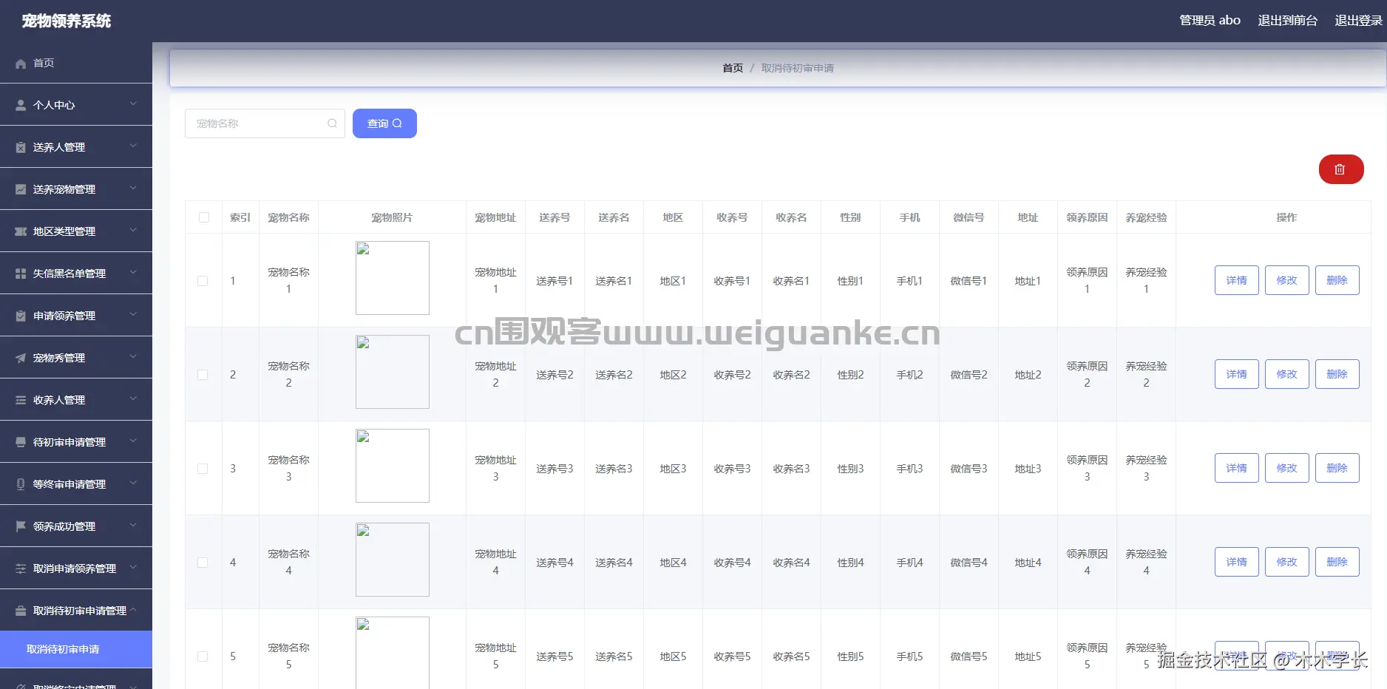Click the 送养人管理 sidebar icon
The height and width of the screenshot is (689, 1387).
tap(21, 148)
